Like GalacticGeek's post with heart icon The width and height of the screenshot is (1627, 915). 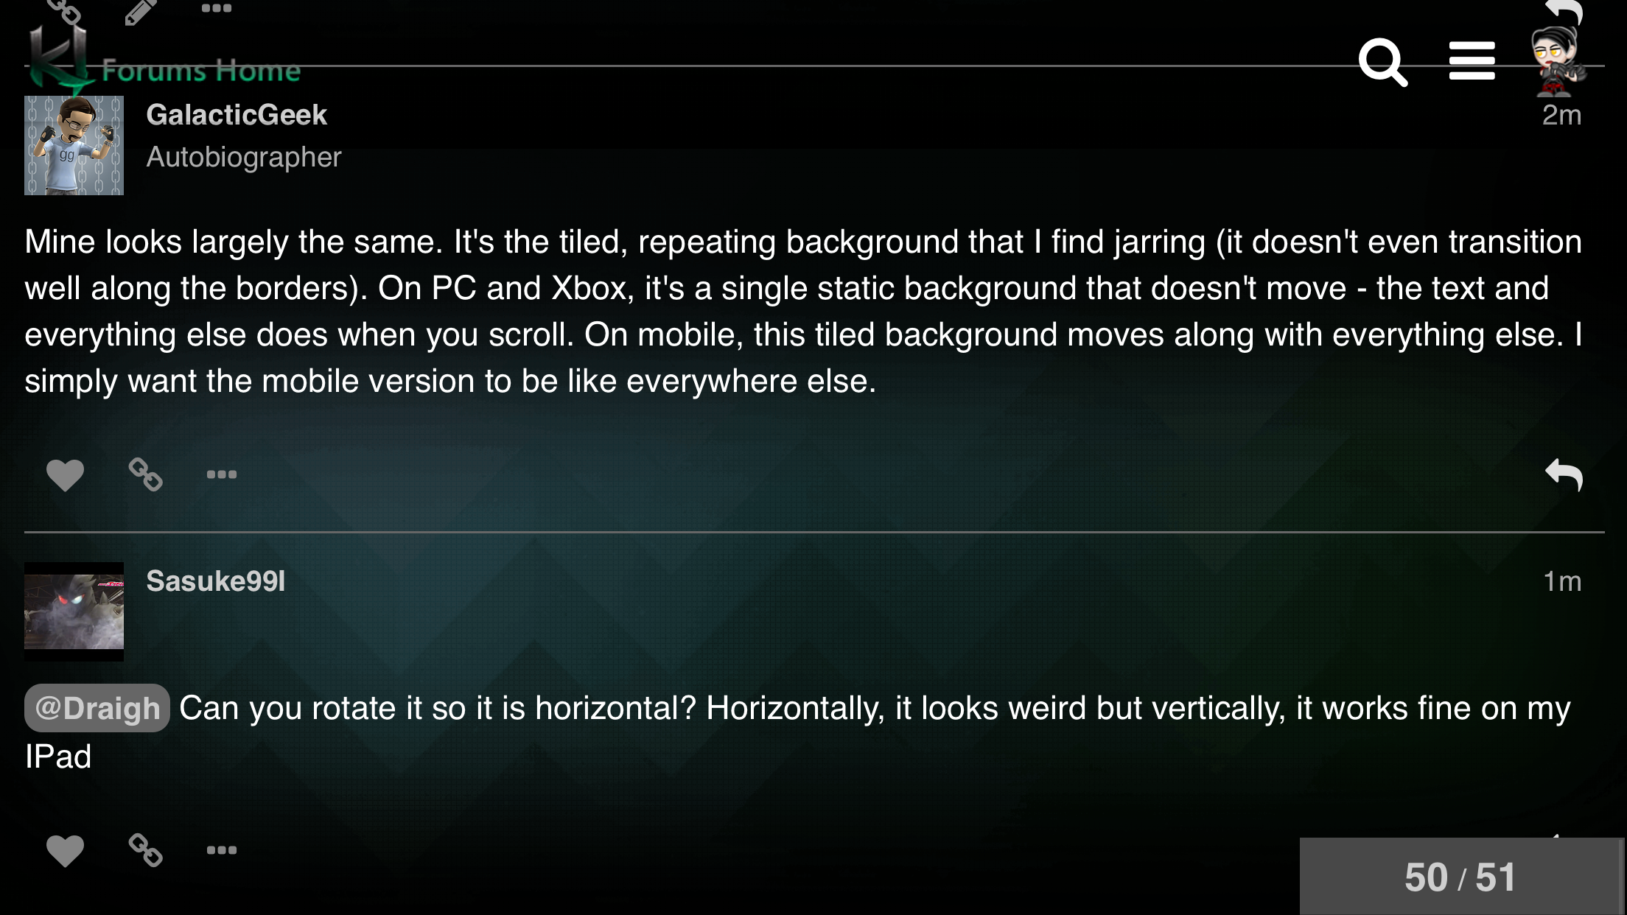coord(65,475)
